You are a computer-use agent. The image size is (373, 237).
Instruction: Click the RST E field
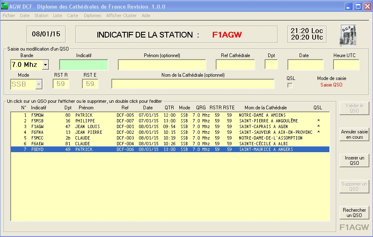tap(90, 84)
